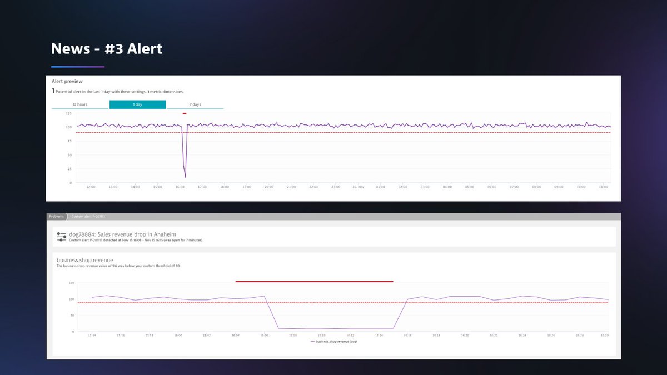Click the Alert preview panel header

(68, 81)
